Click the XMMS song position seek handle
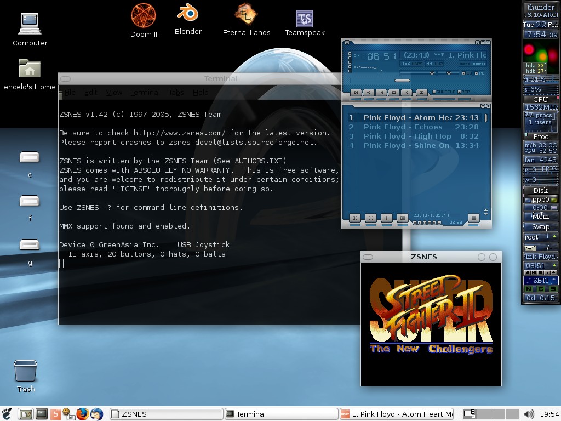Viewport: 561px width, 421px height. [402, 81]
